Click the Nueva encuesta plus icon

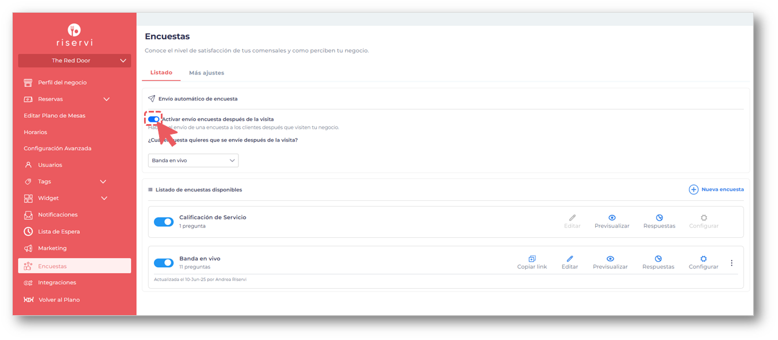click(x=694, y=189)
